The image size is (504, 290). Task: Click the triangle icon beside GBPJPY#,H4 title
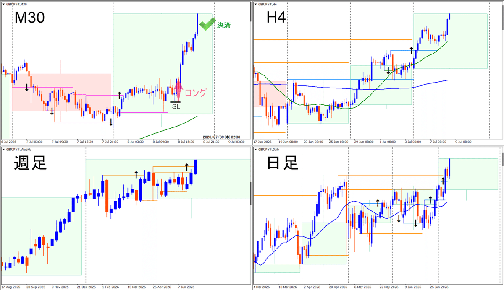tap(255, 3)
